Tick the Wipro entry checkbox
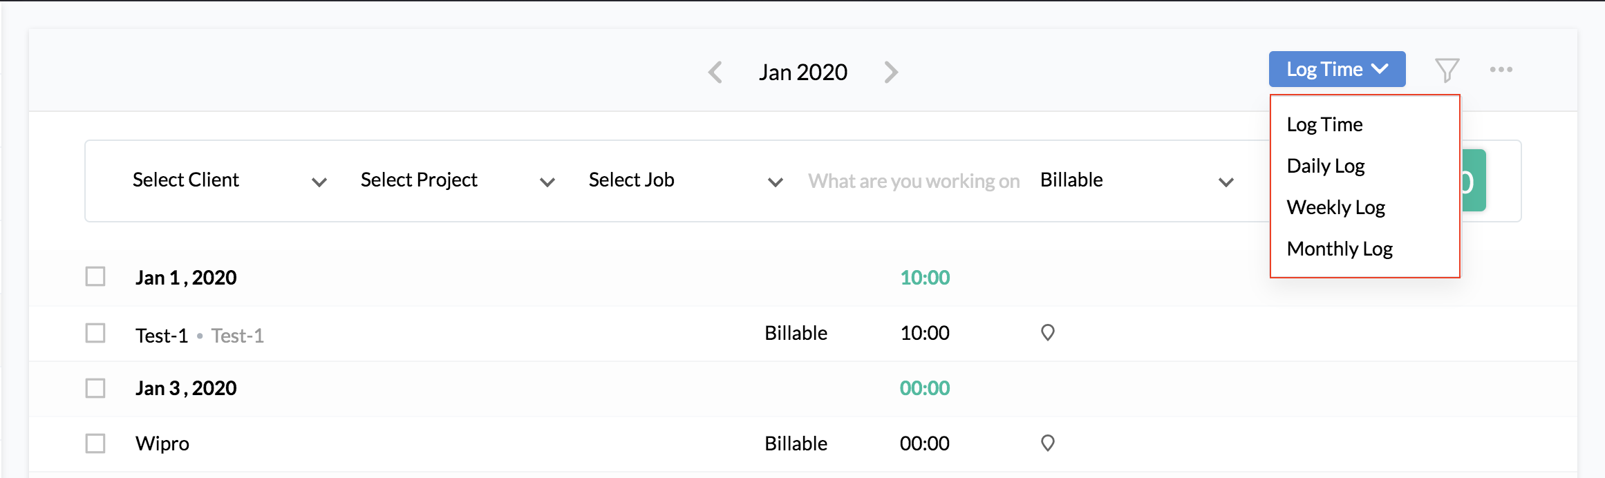This screenshot has height=478, width=1605. (95, 443)
